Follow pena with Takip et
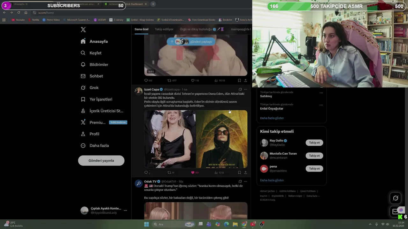The image size is (408, 229). pyautogui.click(x=314, y=169)
